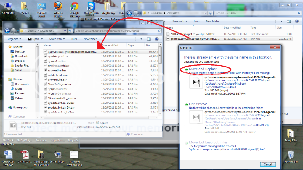Open the Shane folder desktop icon
This screenshot has width=303, height=170.
pos(25,8)
